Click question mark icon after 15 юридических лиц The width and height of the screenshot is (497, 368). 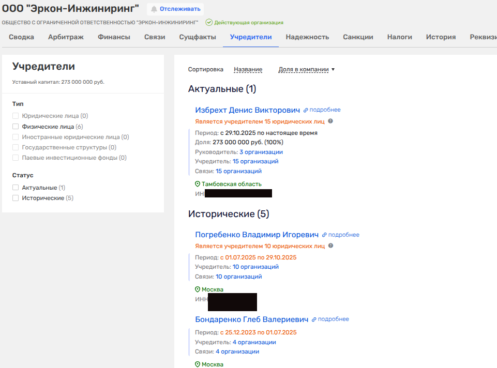coord(330,121)
